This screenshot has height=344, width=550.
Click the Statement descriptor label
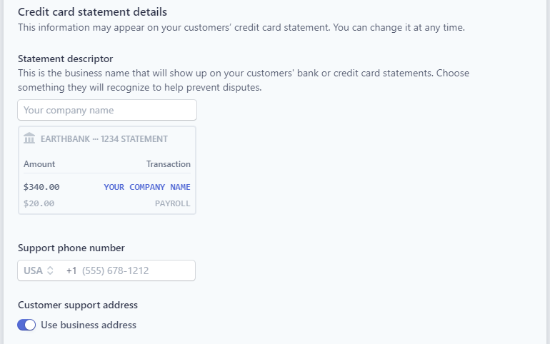[65, 59]
